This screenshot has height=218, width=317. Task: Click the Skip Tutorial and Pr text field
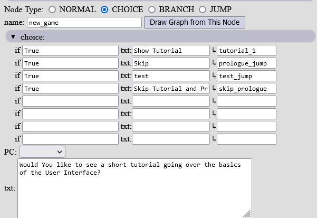(171, 88)
